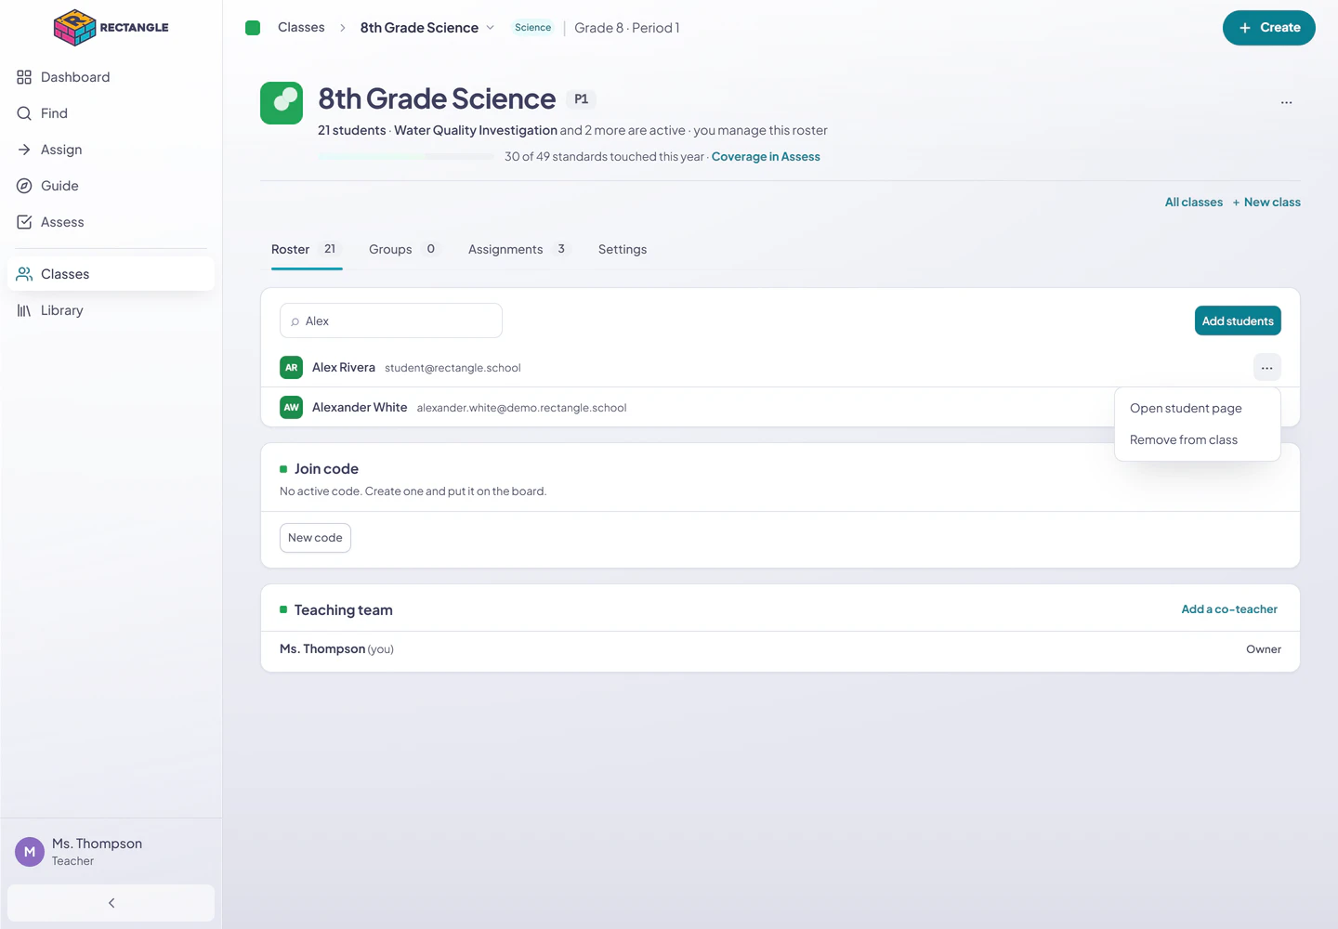Click the name Alexander White in roster
This screenshot has height=929, width=1338.
(360, 408)
